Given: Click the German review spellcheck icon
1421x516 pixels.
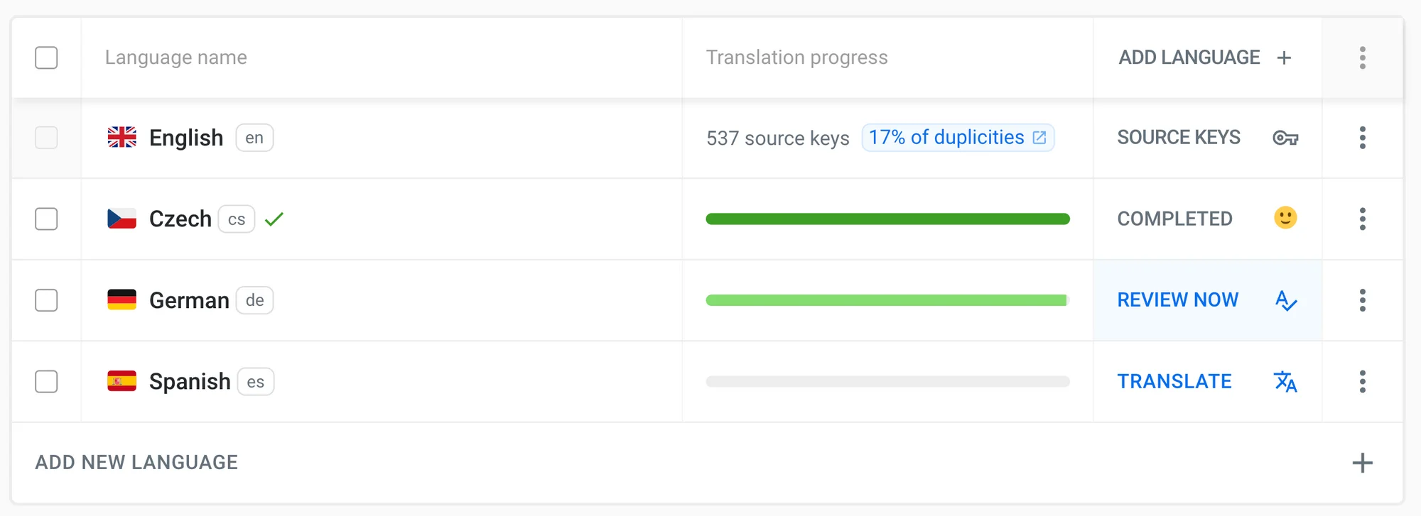Looking at the screenshot, I should 1286,301.
